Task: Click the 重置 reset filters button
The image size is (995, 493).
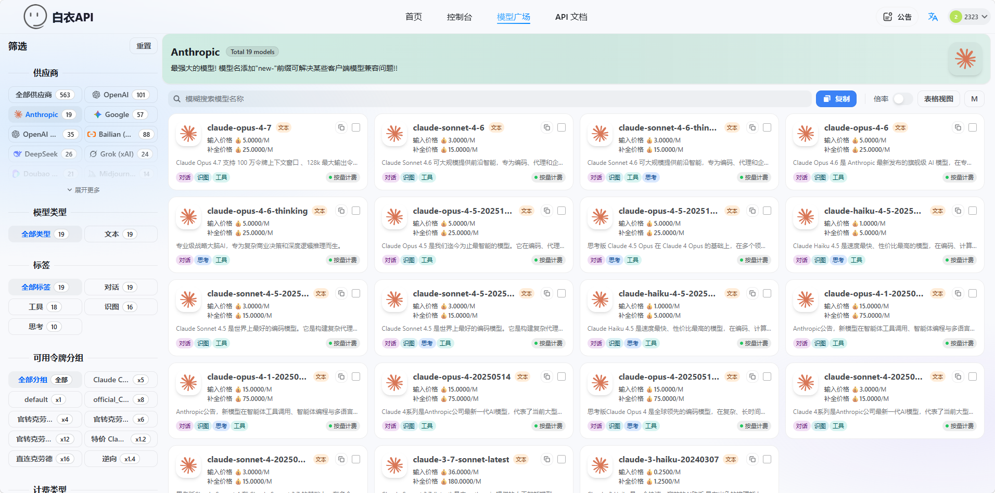Action: pyautogui.click(x=144, y=46)
